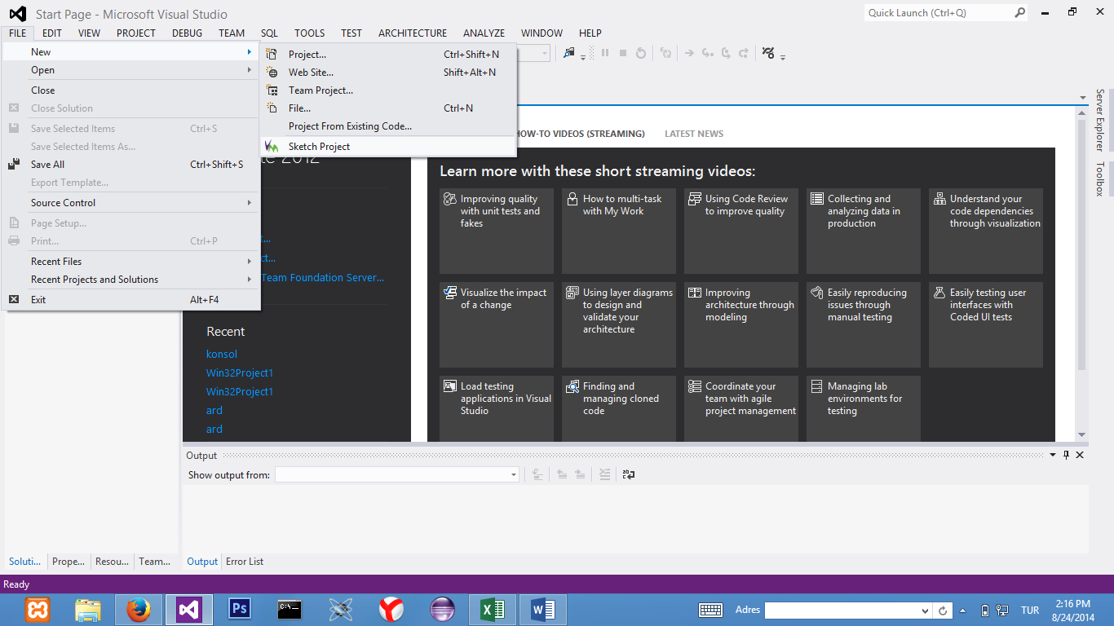Open XAMPP from the taskbar
The image size is (1114, 626).
tap(37, 610)
